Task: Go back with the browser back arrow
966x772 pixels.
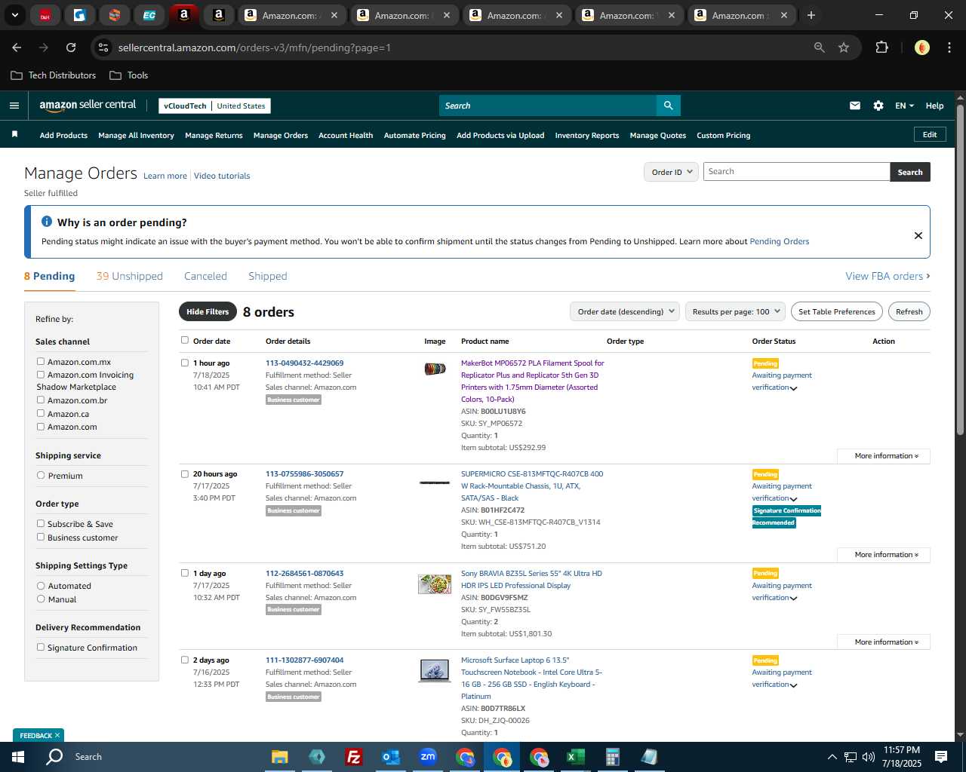Action: point(17,47)
